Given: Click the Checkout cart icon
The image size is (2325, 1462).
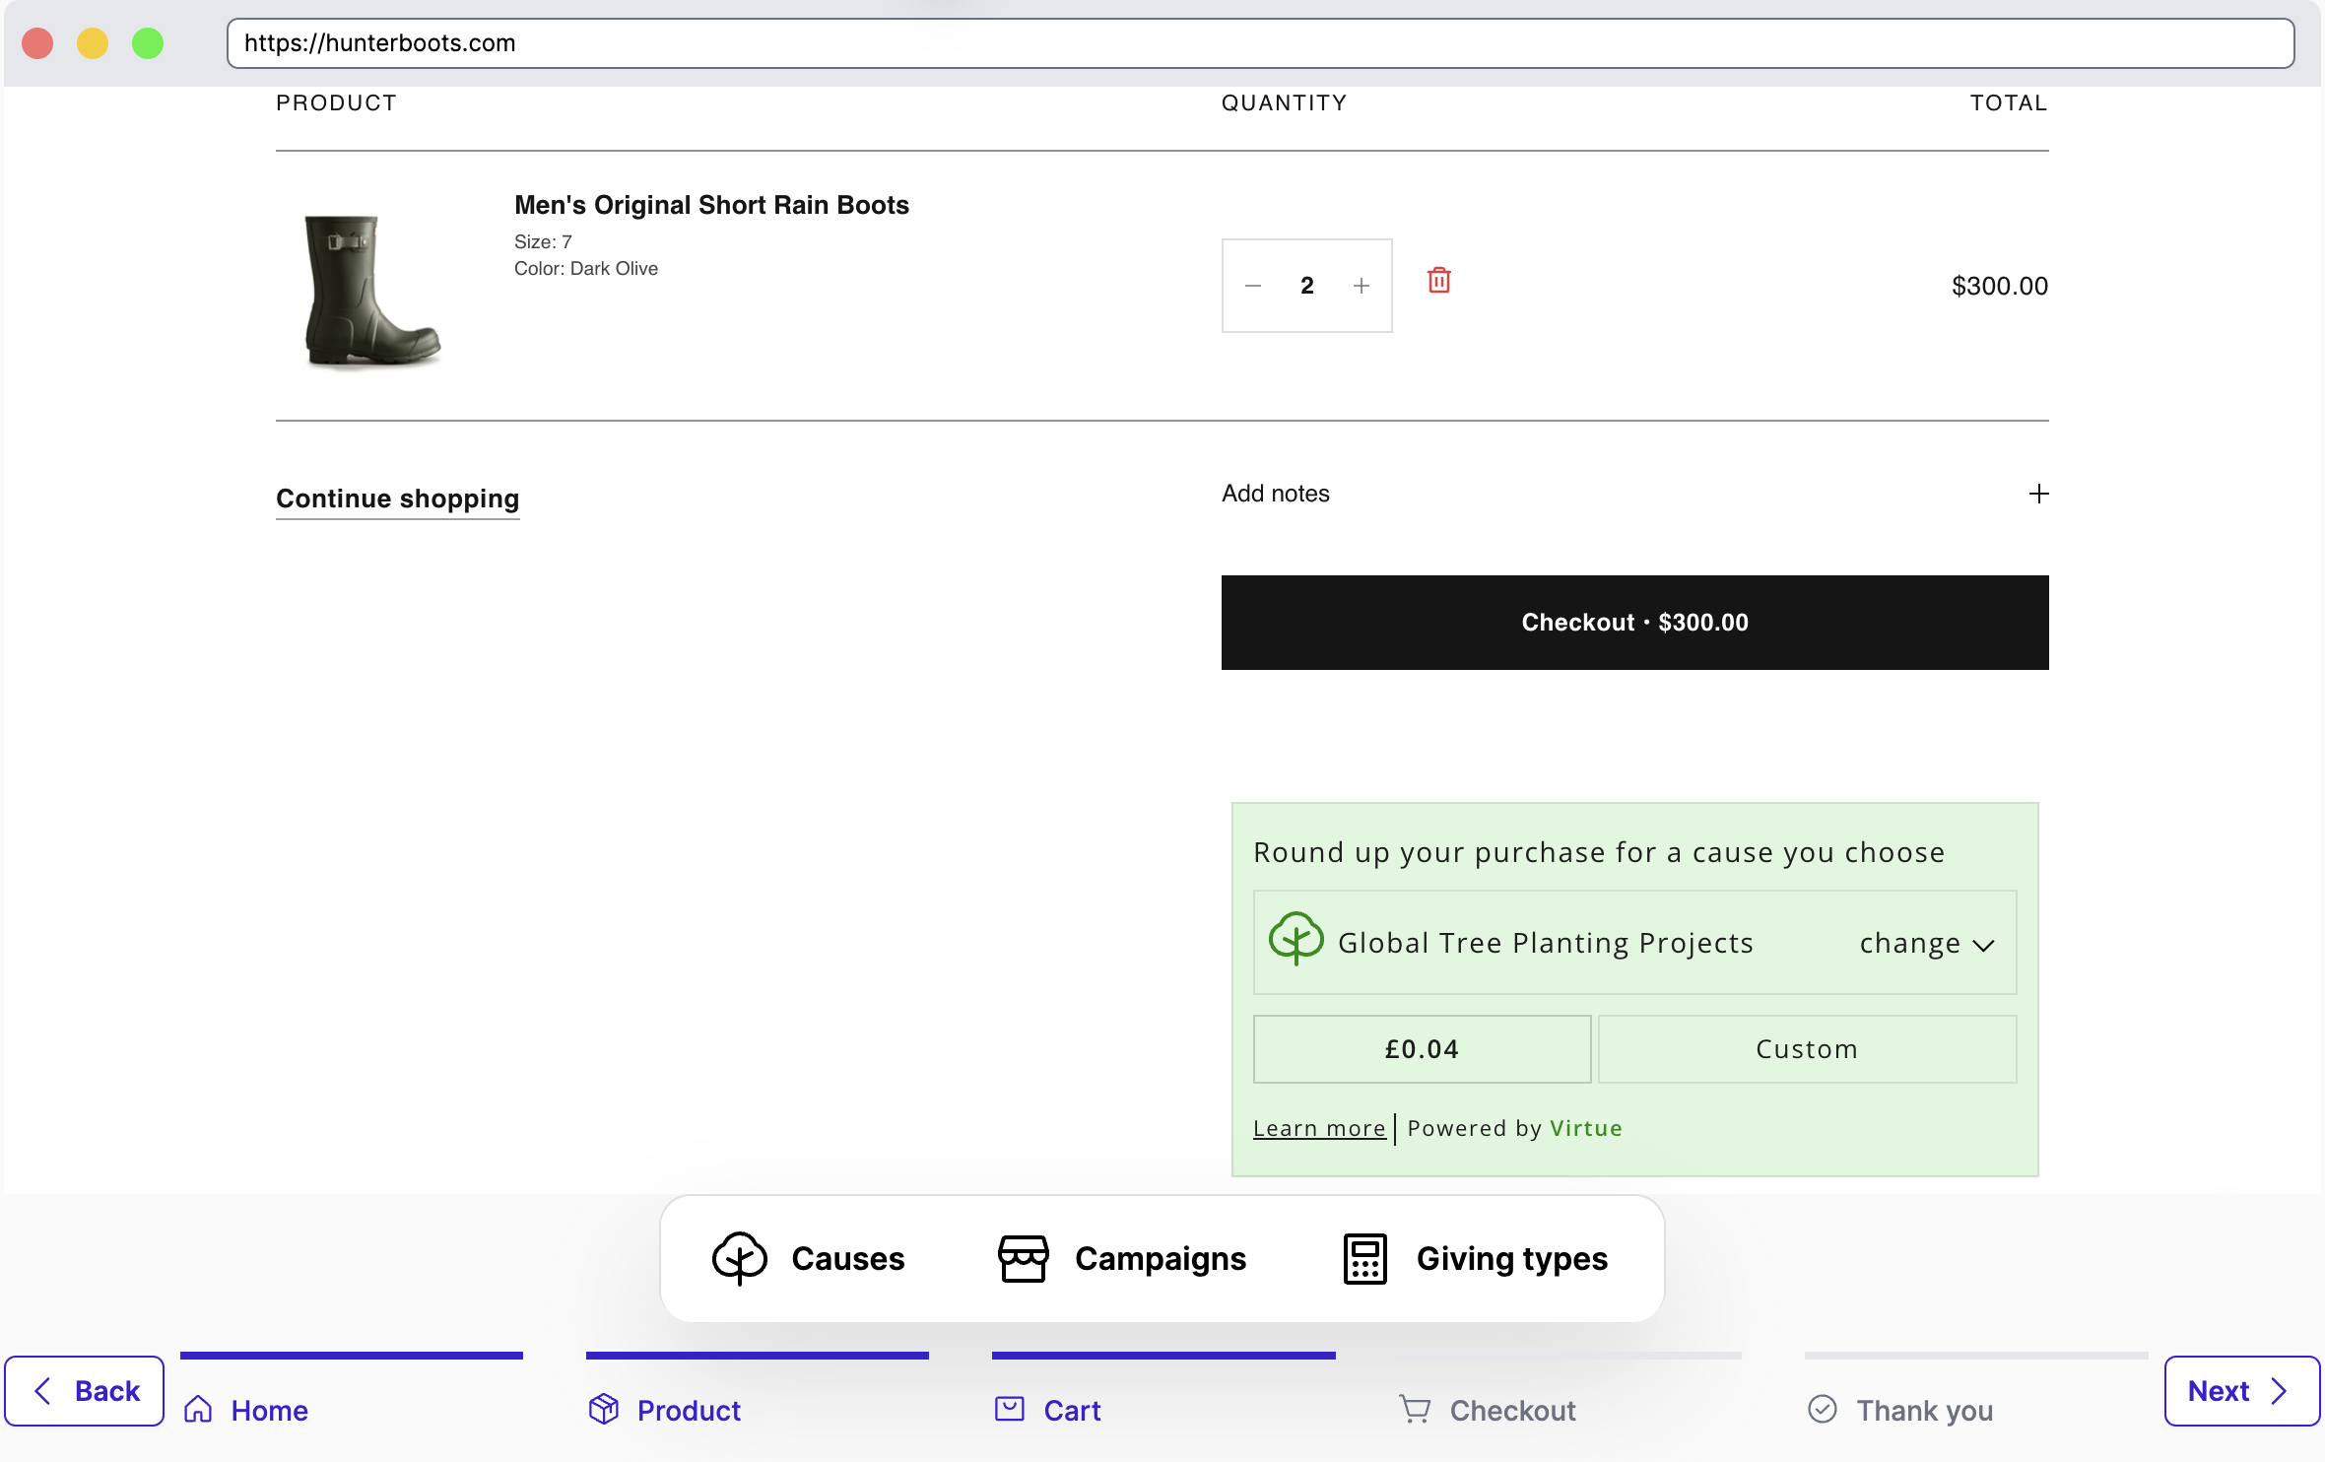Looking at the screenshot, I should coord(1417,1410).
